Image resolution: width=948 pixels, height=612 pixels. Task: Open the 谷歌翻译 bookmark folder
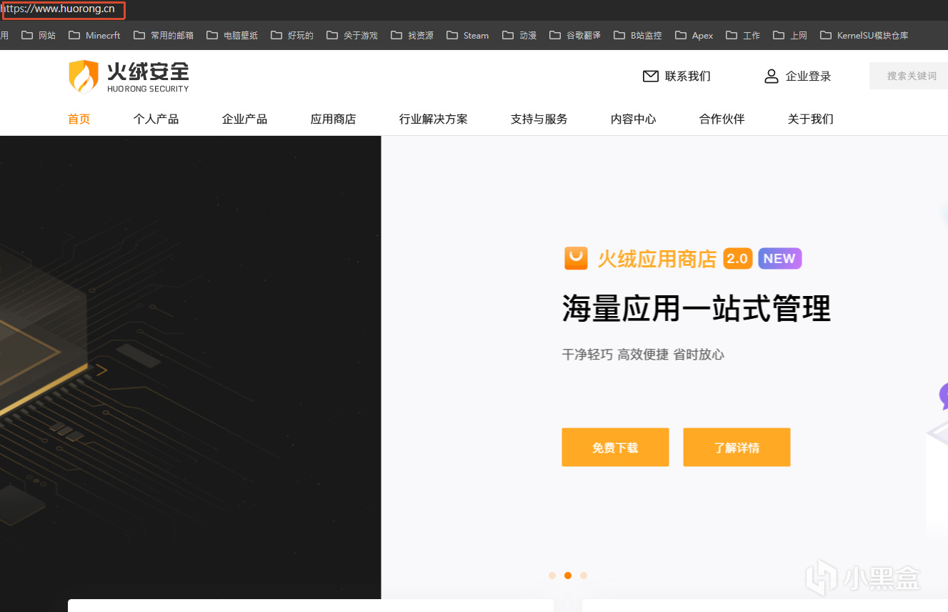point(575,35)
